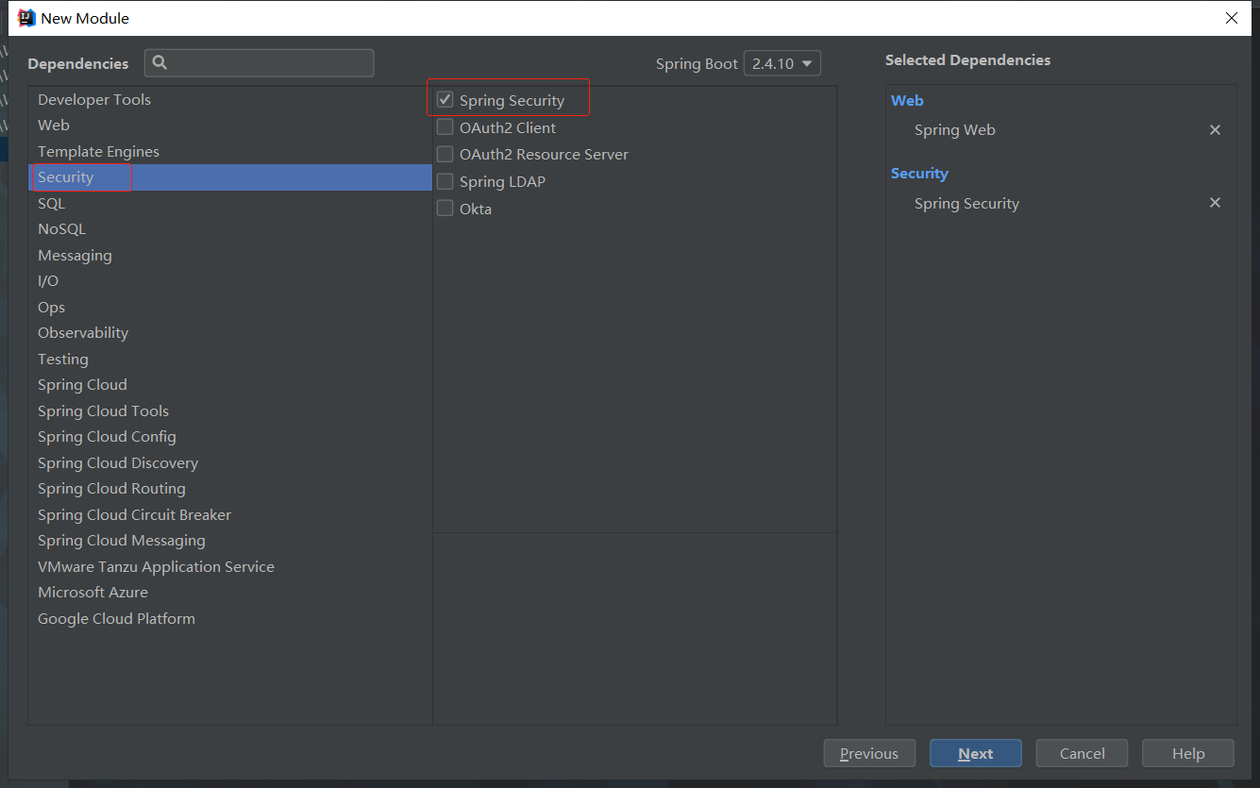Cancel the New Module dialog
This screenshot has height=788, width=1260.
(x=1082, y=753)
